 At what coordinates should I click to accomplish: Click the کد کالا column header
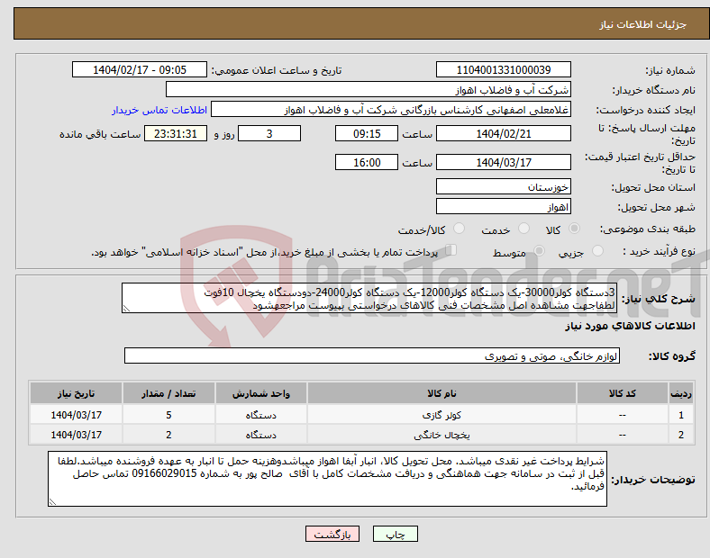(x=623, y=393)
